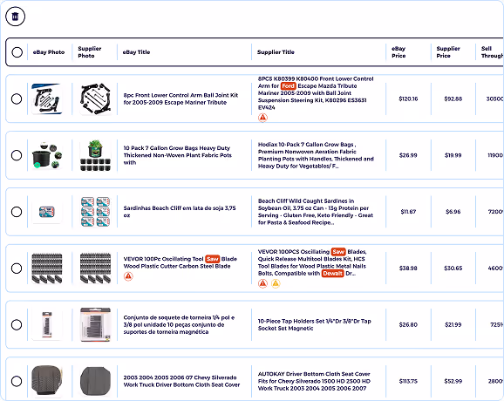
Task: Click the Supplier Title column header
Action: click(x=276, y=52)
